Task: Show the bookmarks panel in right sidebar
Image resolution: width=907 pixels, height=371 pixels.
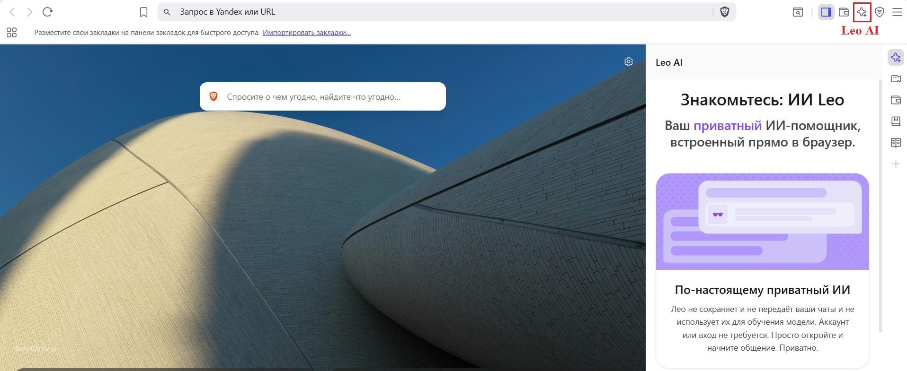Action: [896, 121]
